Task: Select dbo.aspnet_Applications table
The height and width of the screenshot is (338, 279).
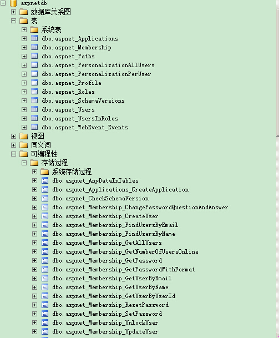Action: click(80, 39)
